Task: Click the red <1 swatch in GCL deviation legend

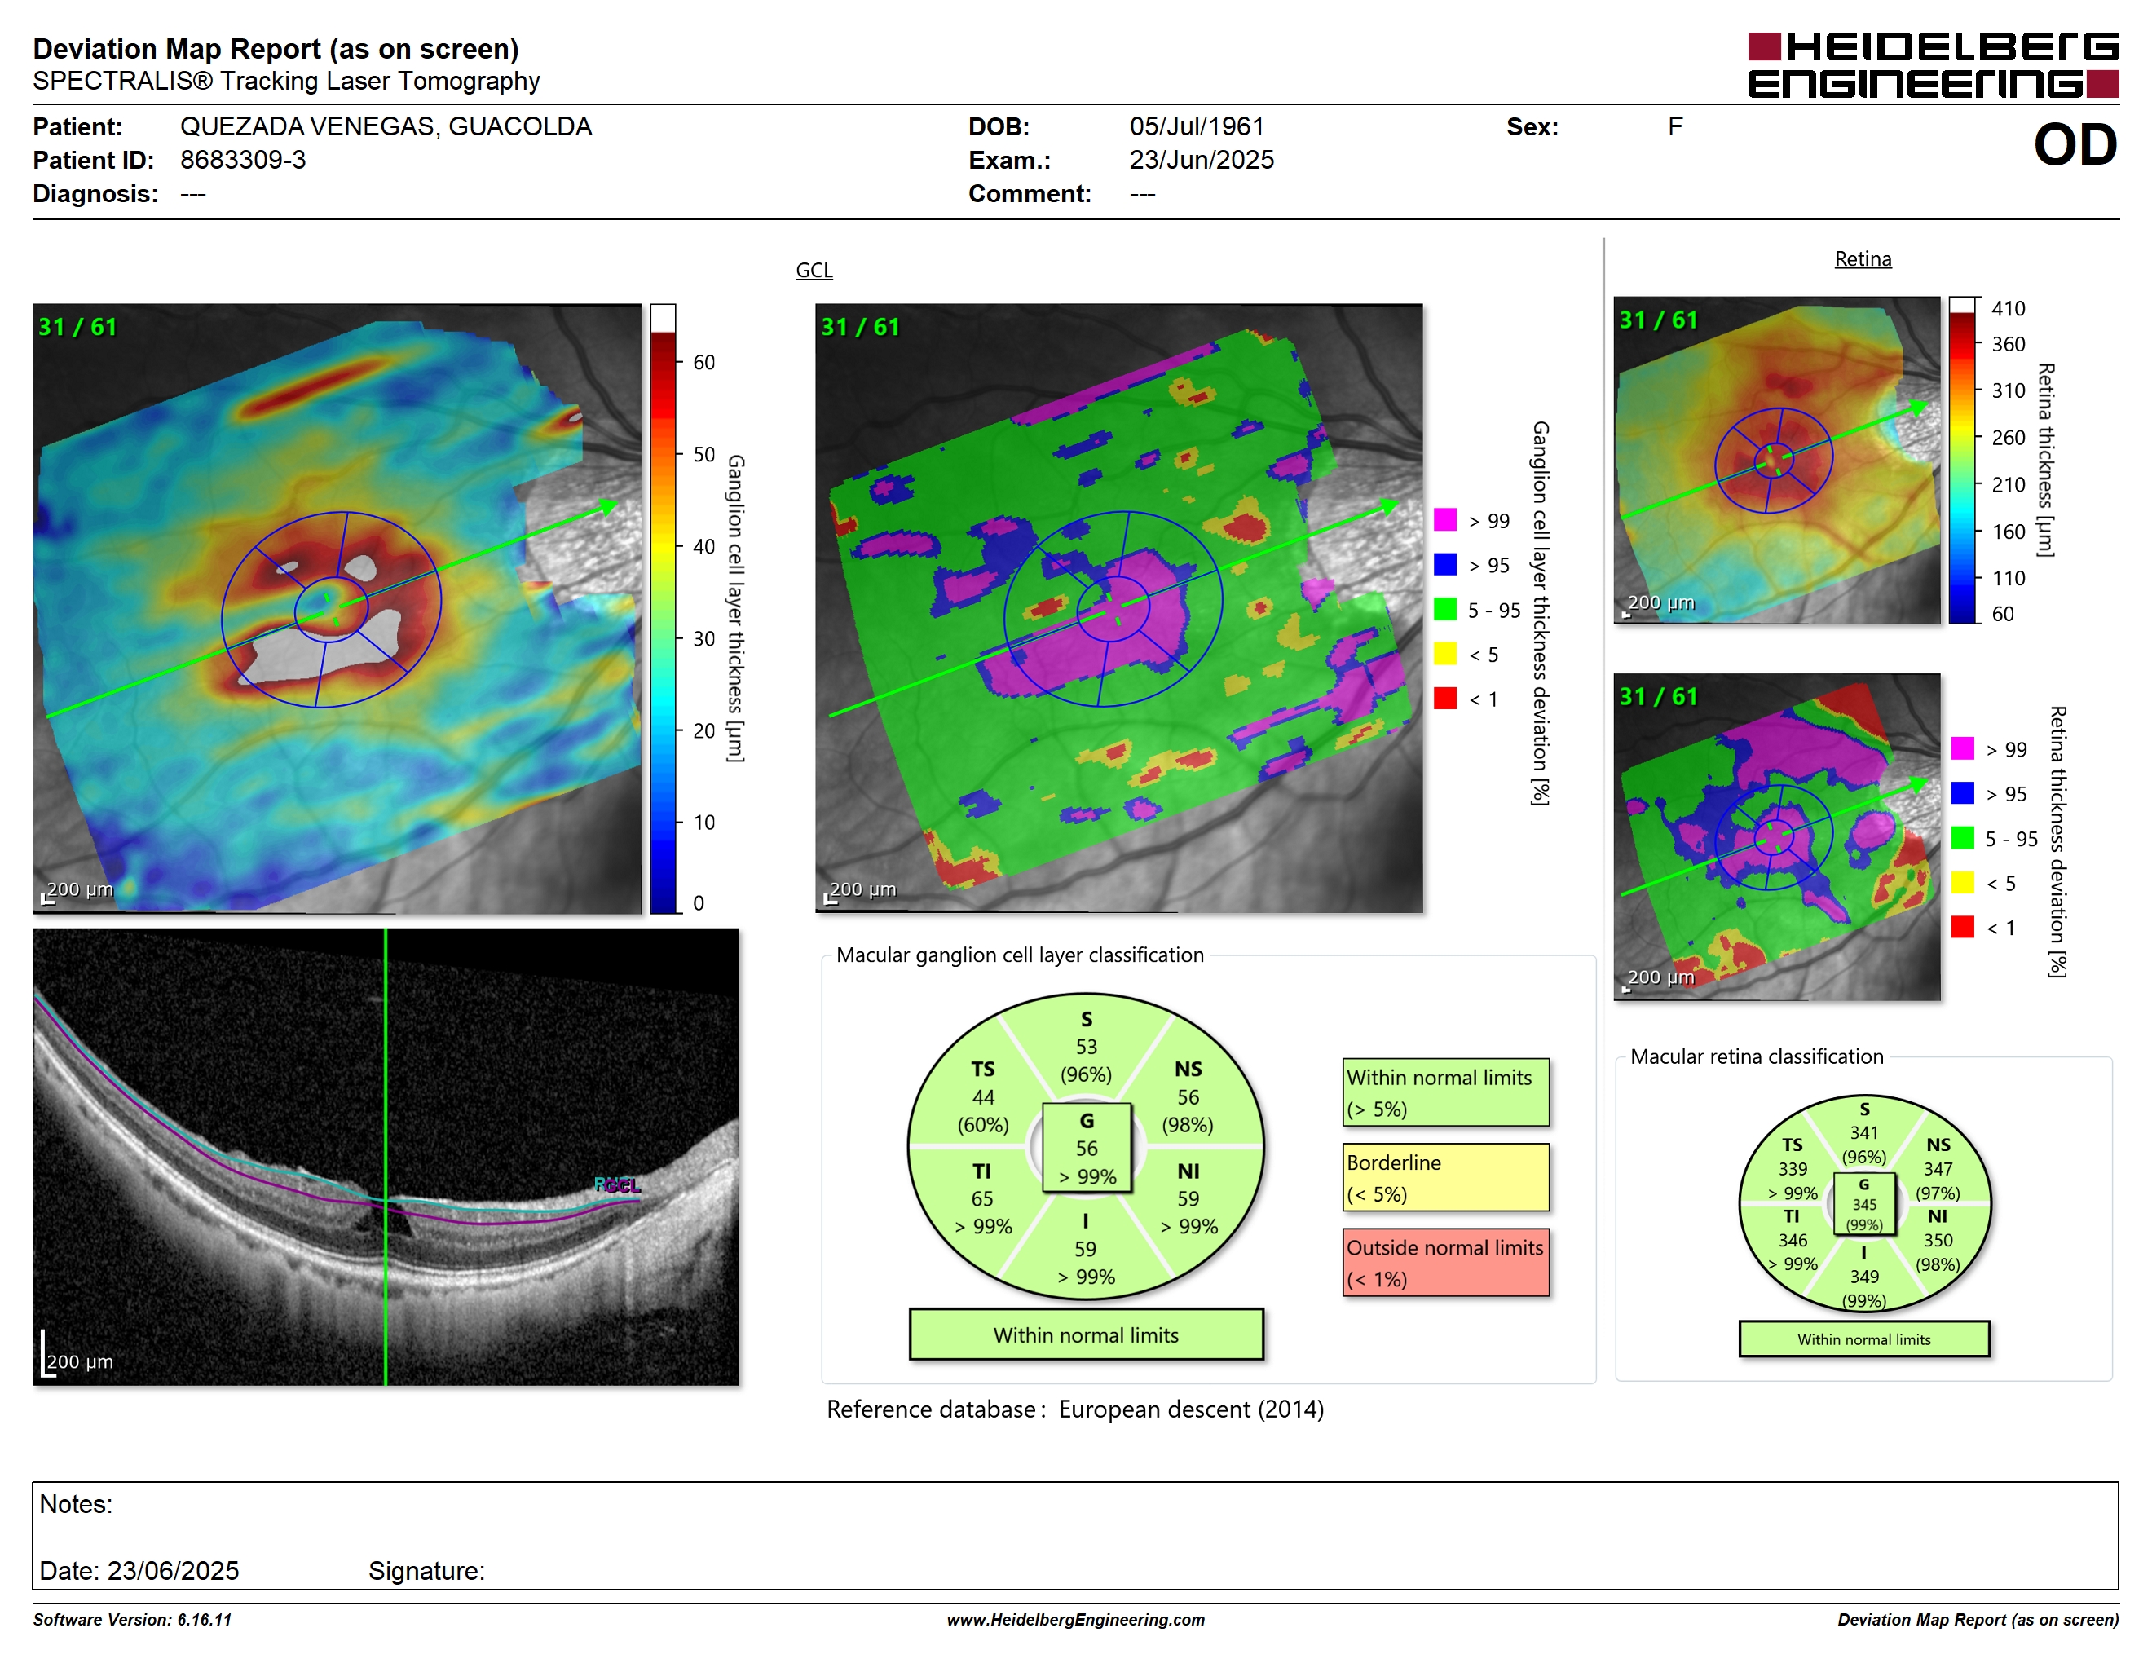Action: point(1445,699)
